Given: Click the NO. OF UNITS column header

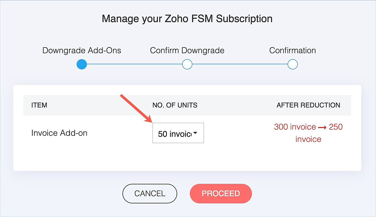Looking at the screenshot, I should [175, 105].
